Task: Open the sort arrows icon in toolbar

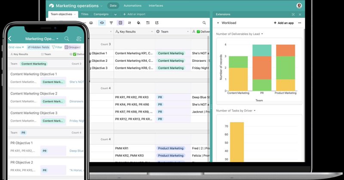Action: tap(129, 23)
